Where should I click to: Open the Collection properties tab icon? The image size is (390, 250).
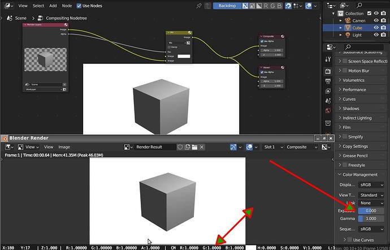tap(328, 123)
